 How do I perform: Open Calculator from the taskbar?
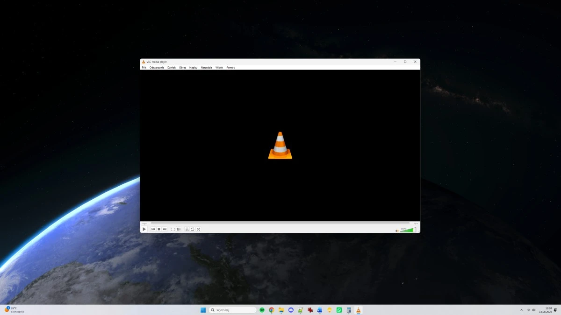click(x=349, y=310)
